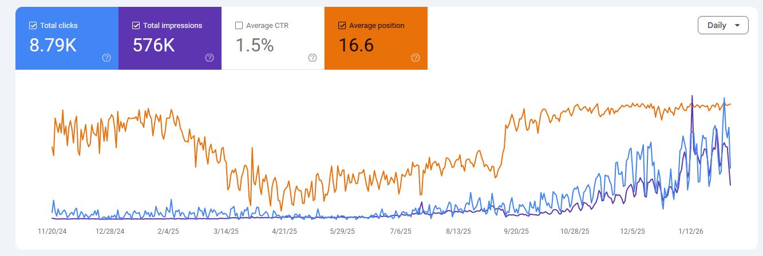Click the Daily dropdown arrow
The height and width of the screenshot is (256, 763).
pos(737,25)
